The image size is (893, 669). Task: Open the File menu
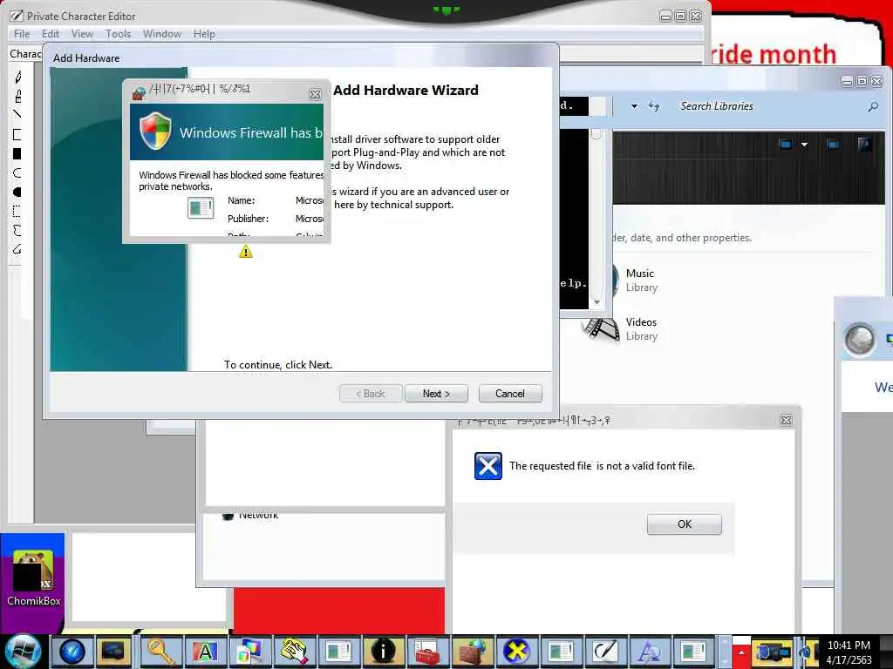point(22,34)
